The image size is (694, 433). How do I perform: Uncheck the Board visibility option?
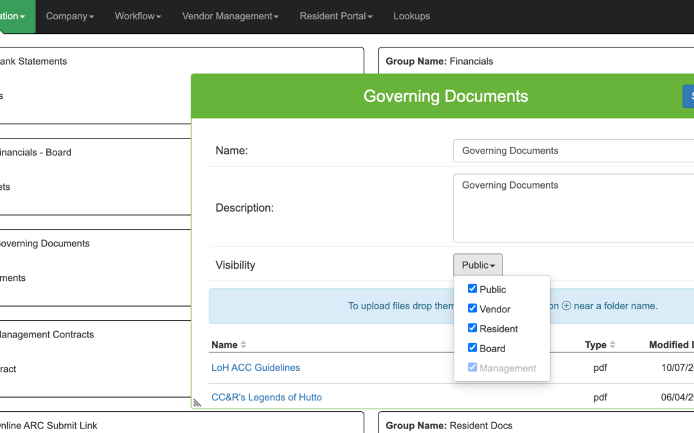click(472, 348)
